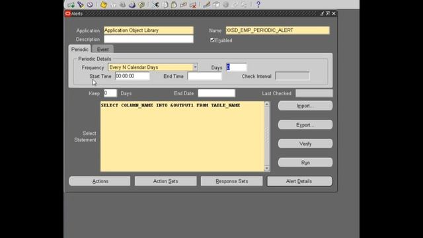Click the End Date field
The width and height of the screenshot is (423, 238).
[217, 93]
